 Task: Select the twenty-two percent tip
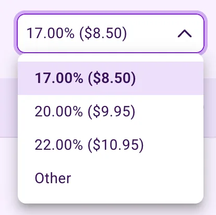111,145
